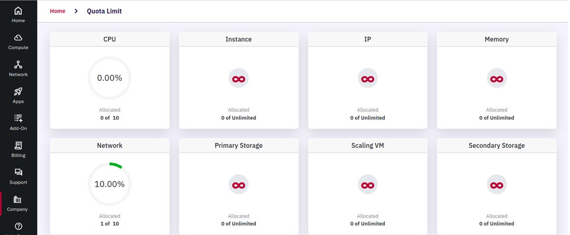Open the Billing sidebar icon
Viewport: 570px width, 235px height.
point(18,145)
